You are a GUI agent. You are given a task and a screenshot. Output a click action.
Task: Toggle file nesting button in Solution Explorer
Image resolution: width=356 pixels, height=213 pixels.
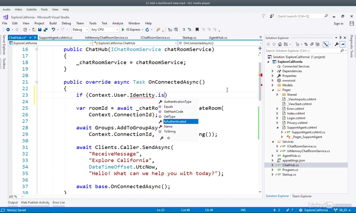[326, 44]
